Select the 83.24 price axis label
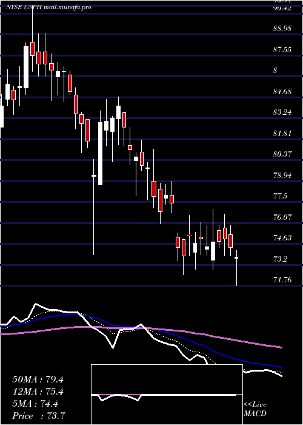Screen dimensions: 303x425 (x=282, y=112)
